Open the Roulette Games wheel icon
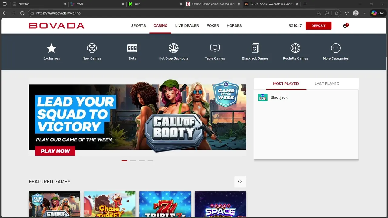Viewport: 388px width, 218px height. 296,48
